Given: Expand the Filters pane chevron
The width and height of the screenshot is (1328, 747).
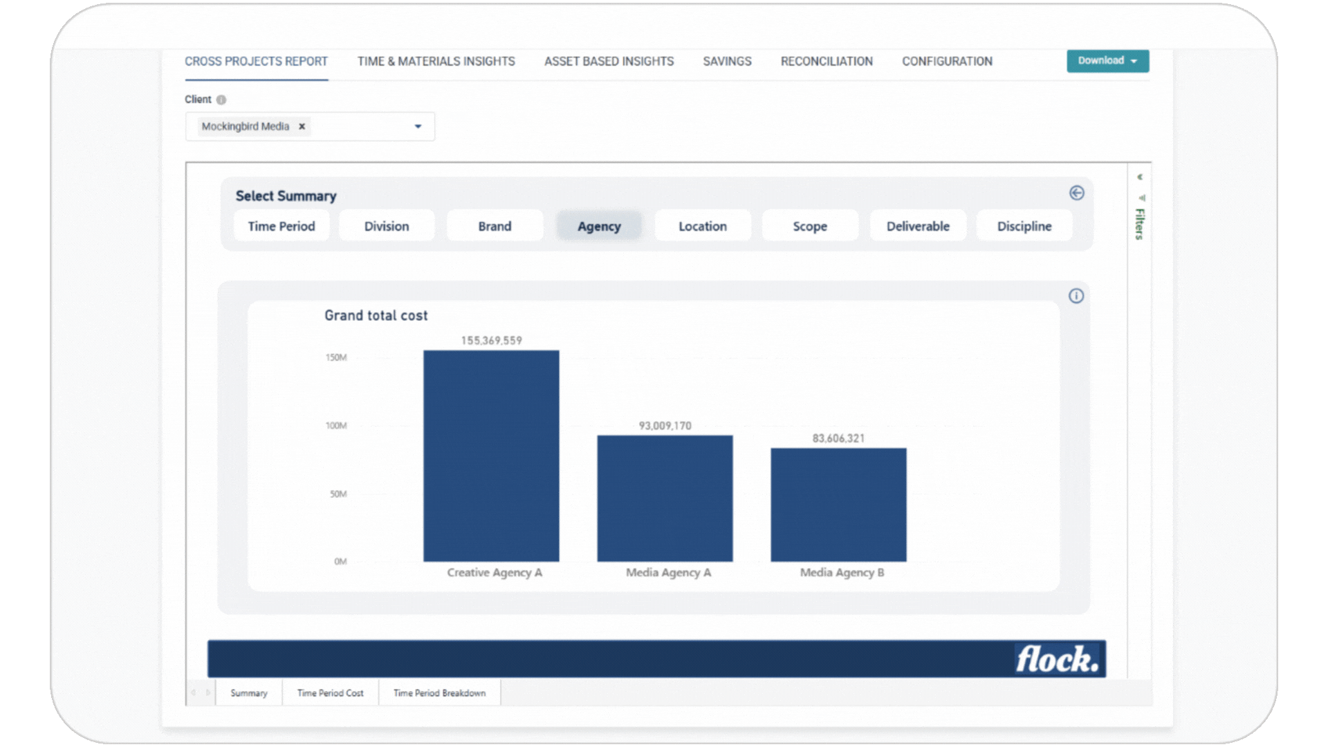Looking at the screenshot, I should click(x=1140, y=177).
